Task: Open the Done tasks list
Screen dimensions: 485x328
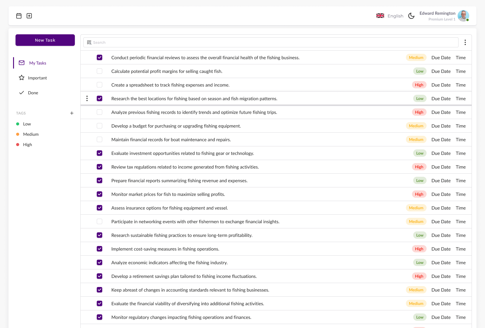Action: [33, 93]
